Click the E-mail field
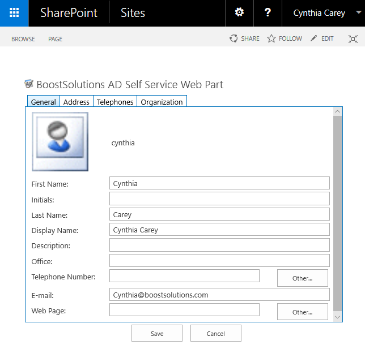This screenshot has width=365, height=345. tap(219, 295)
